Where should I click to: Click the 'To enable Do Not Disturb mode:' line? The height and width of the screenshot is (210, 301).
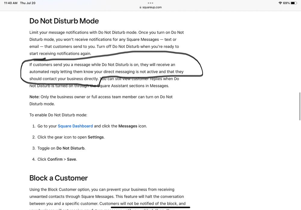point(58,115)
